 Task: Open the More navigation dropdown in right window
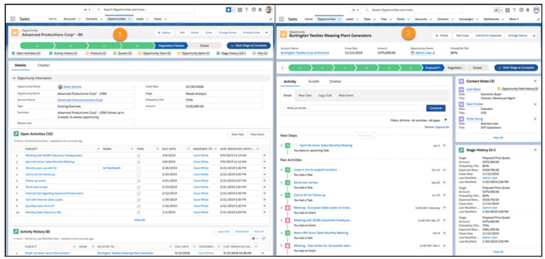pyautogui.click(x=514, y=19)
